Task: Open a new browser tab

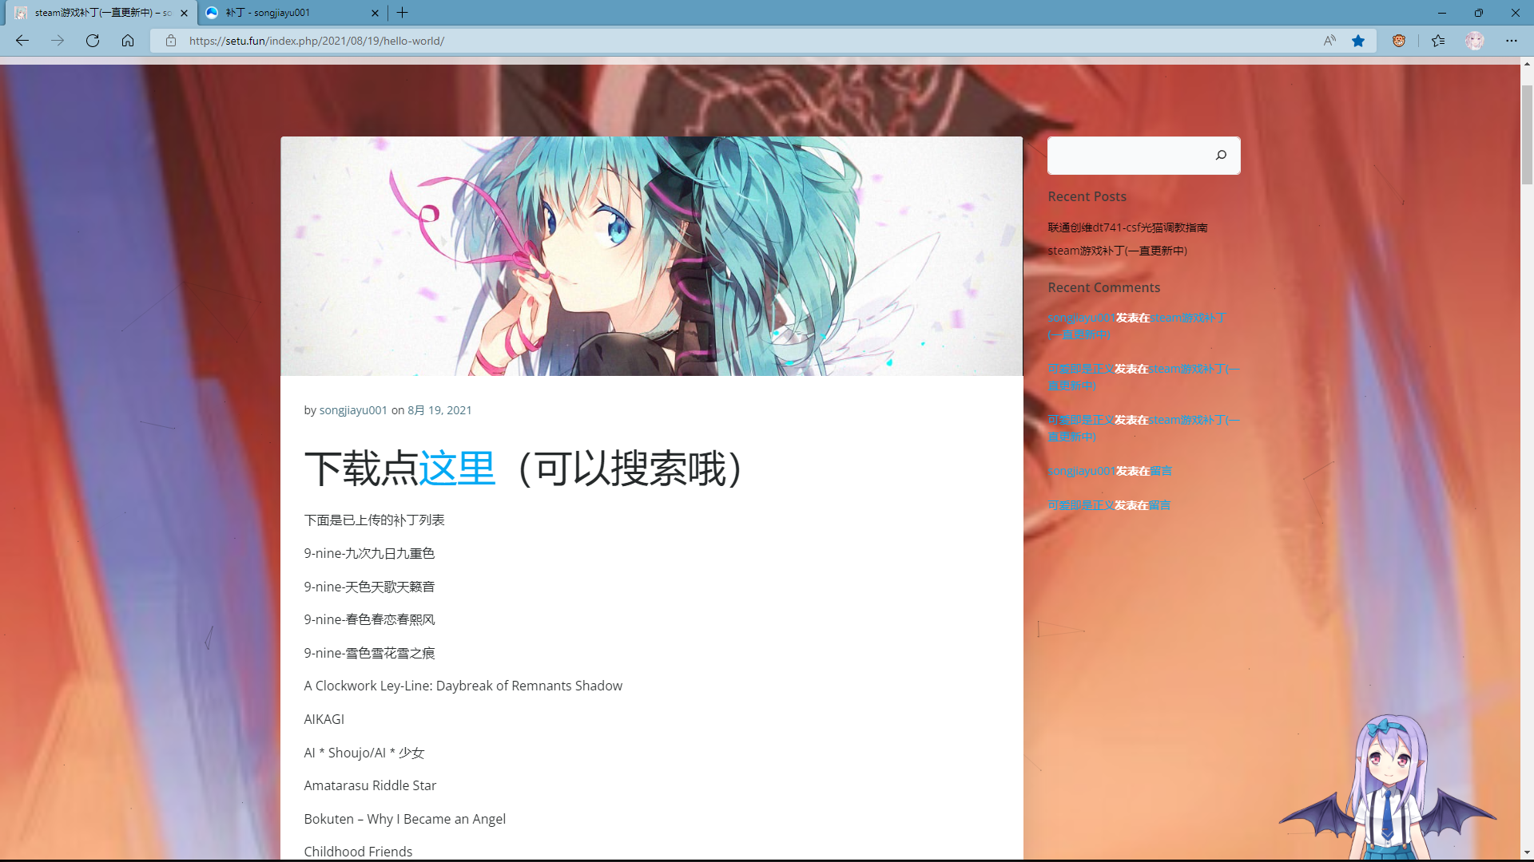Action: click(403, 13)
